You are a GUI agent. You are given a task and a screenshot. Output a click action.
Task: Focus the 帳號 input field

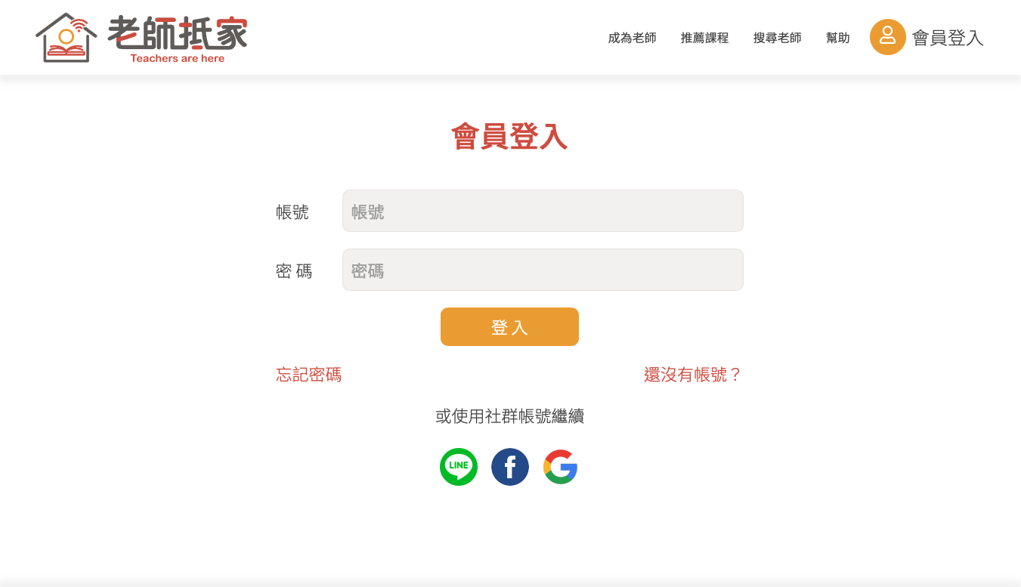(543, 211)
